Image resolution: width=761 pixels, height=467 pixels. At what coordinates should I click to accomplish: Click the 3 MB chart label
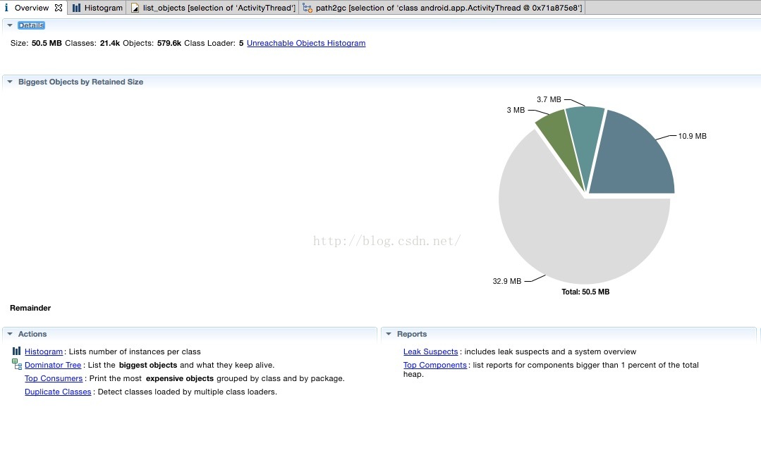tap(516, 110)
